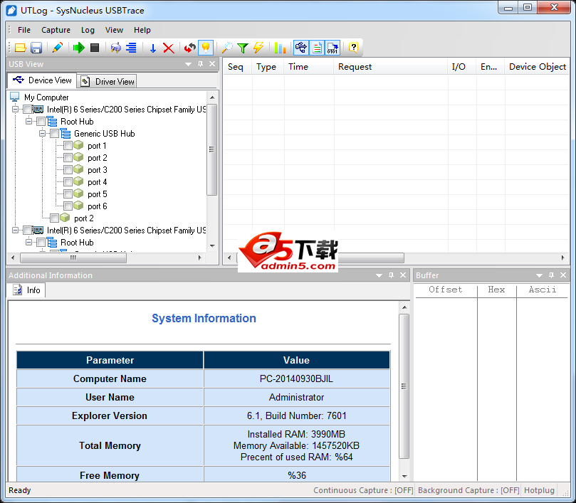Click the Request column header

coord(391,67)
